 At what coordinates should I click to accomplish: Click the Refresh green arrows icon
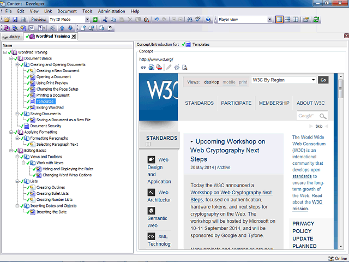tap(316, 20)
